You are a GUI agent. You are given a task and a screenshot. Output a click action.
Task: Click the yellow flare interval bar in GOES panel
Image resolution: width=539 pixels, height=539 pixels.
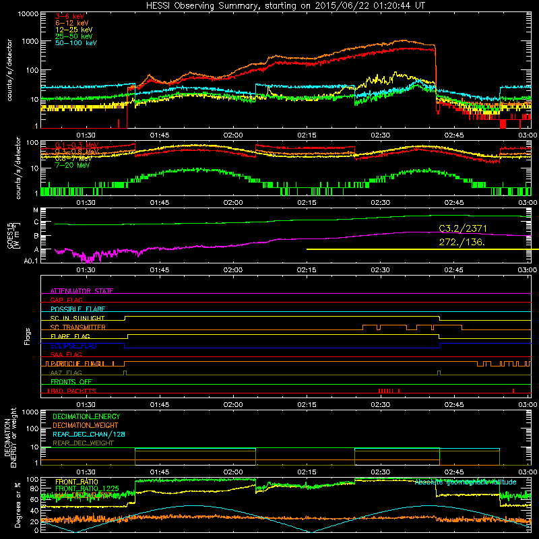(422, 249)
